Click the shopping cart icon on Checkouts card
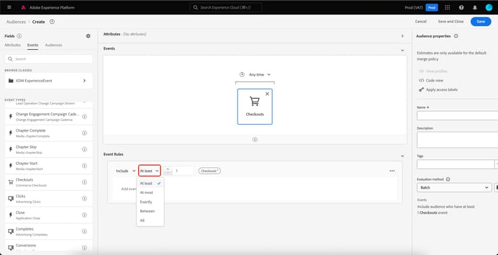Screen dimensions: 498x255 click(x=255, y=102)
